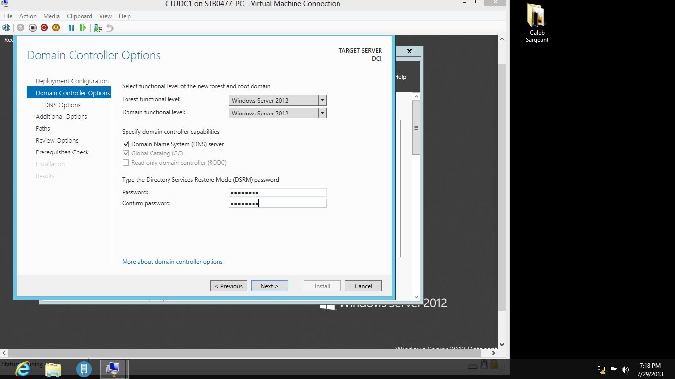Click the Ctrl+Alt+Delete toolbar icon

point(6,28)
